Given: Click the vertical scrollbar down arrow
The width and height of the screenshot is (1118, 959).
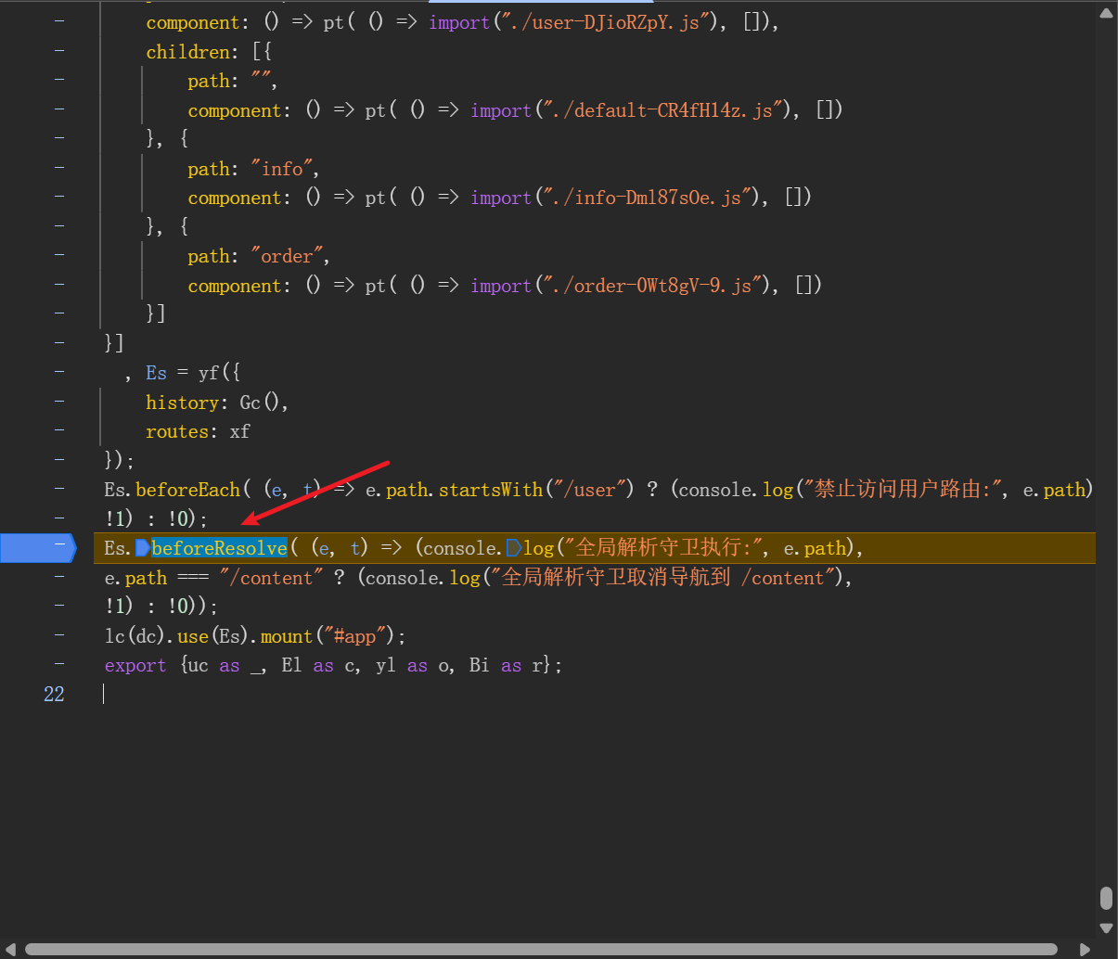Looking at the screenshot, I should coord(1106,927).
